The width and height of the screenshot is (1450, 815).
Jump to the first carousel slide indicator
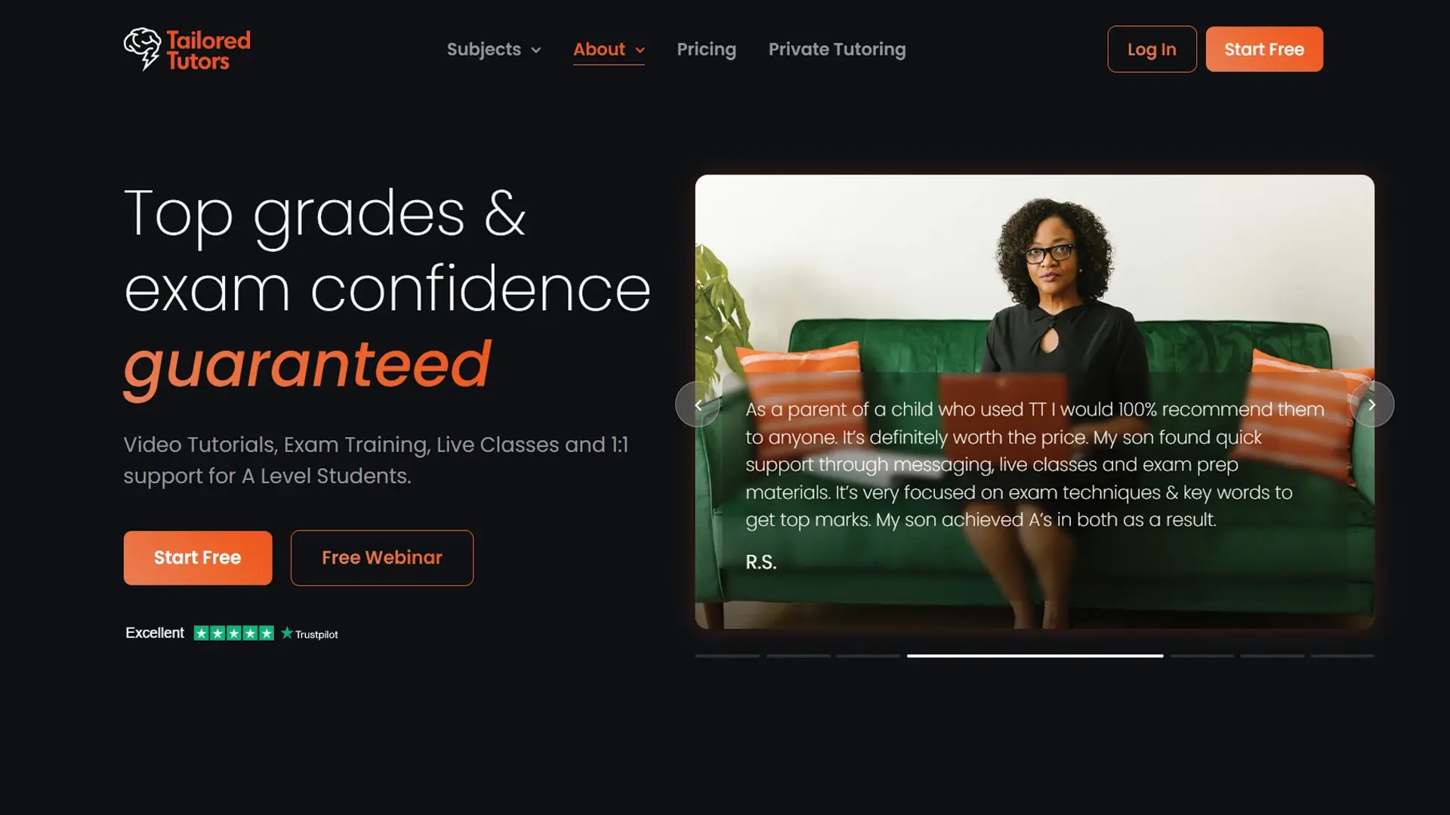point(727,656)
